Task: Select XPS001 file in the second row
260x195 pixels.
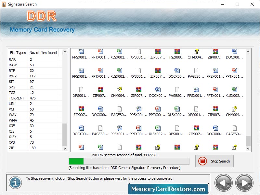Action: [x=138, y=73]
